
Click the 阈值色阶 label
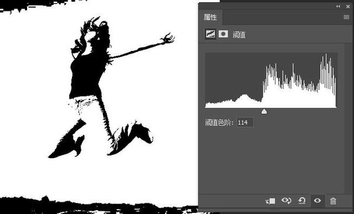coord(219,123)
